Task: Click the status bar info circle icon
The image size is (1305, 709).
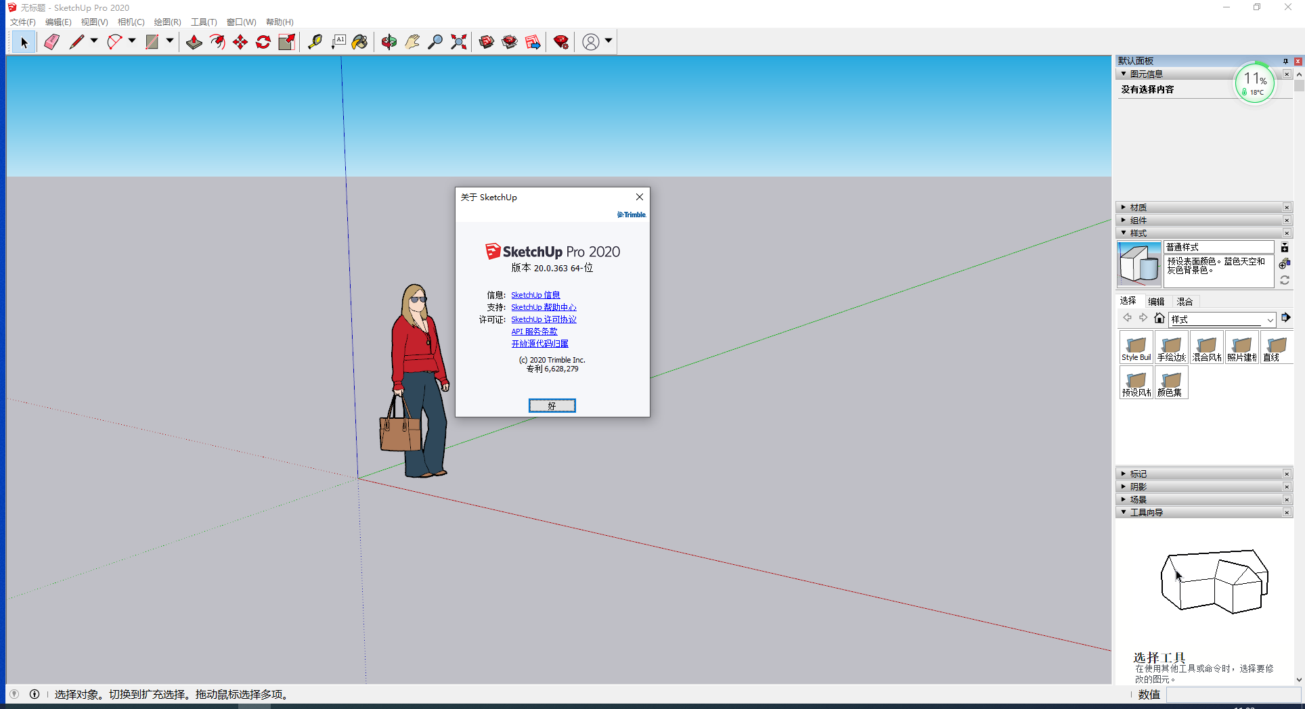Action: pos(35,694)
